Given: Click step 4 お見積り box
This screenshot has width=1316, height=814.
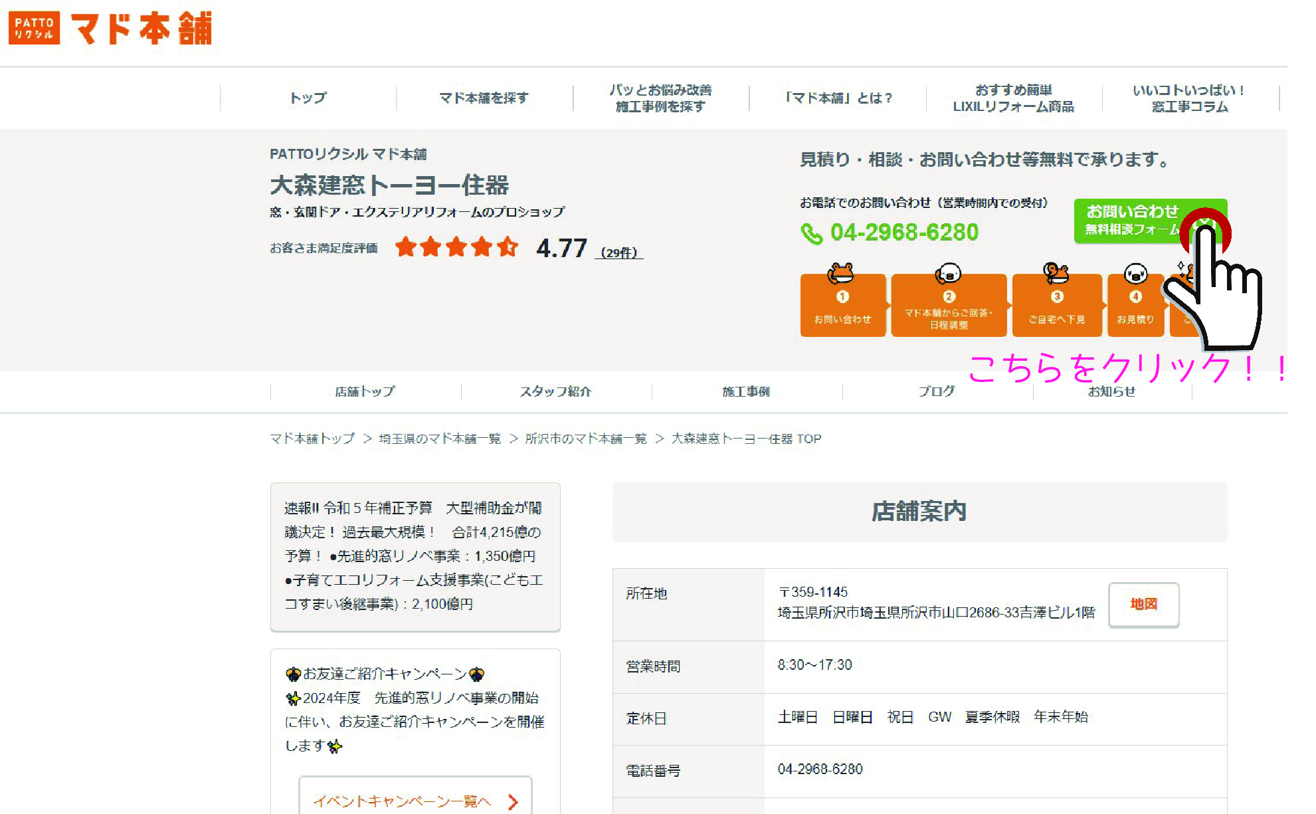Looking at the screenshot, I should 1135,305.
